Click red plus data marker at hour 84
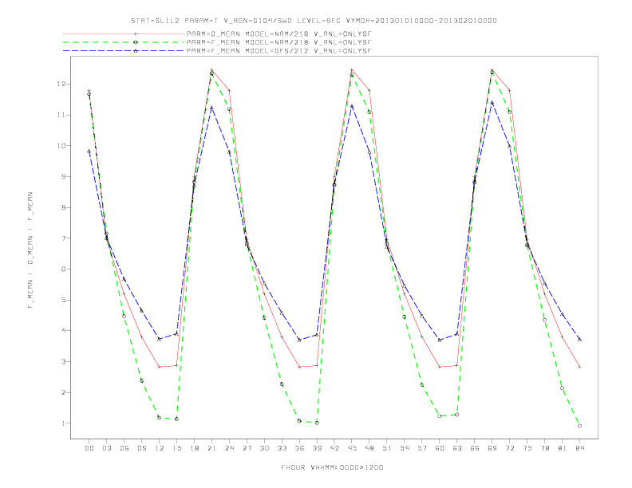632x488 pixels. (x=579, y=367)
